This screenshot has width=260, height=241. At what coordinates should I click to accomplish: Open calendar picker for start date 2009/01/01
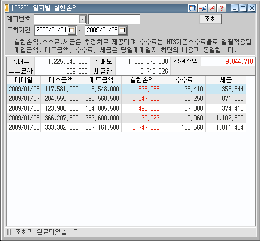pos(72,30)
